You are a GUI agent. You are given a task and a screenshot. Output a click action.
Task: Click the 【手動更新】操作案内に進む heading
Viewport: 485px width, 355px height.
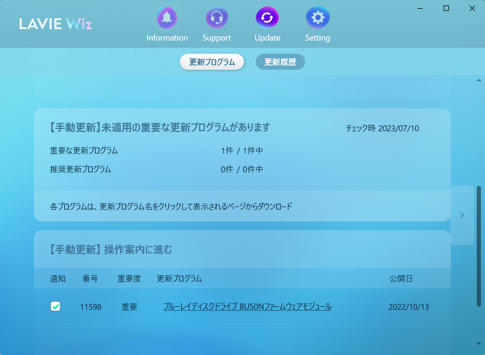111,249
